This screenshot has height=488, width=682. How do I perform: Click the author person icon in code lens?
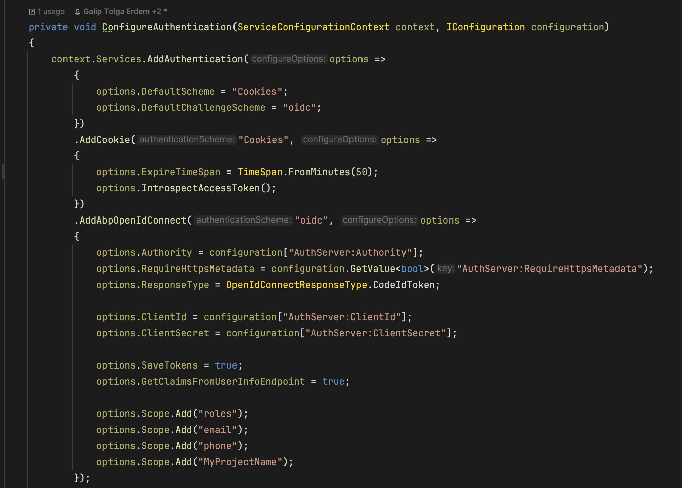point(78,12)
